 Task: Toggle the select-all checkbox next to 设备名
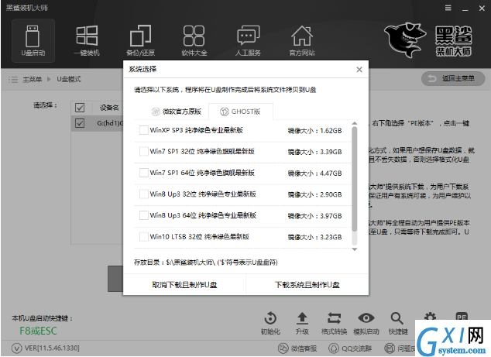(80, 108)
